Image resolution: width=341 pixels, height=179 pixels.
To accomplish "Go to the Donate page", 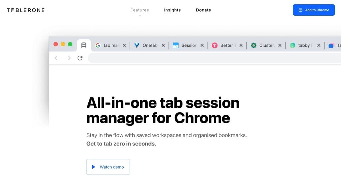I will pyautogui.click(x=203, y=10).
